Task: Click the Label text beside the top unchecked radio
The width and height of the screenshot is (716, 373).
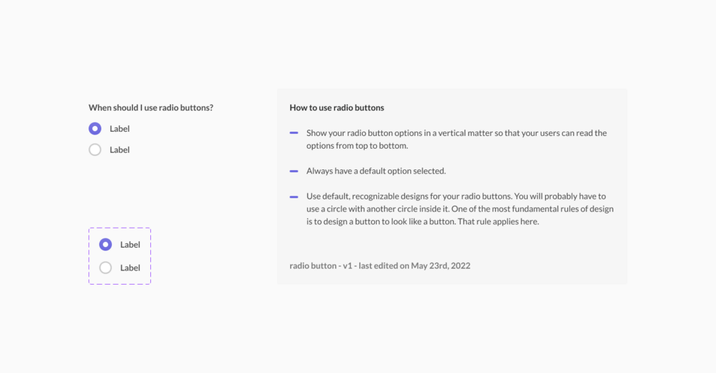Action: pyautogui.click(x=120, y=149)
